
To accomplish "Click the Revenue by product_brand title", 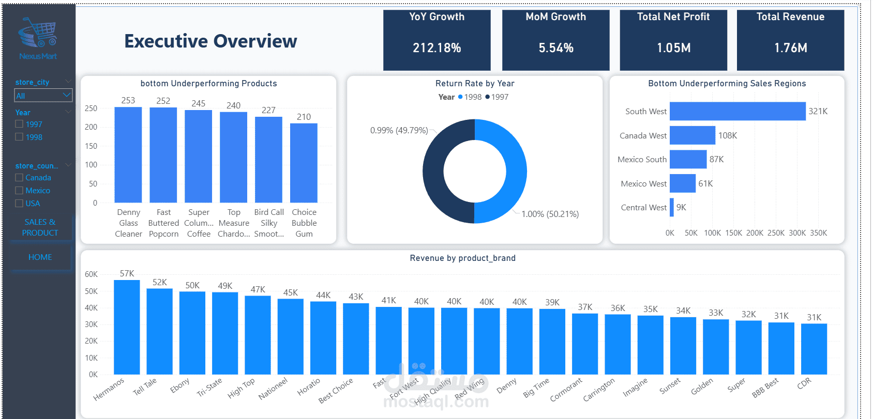I will (x=462, y=258).
